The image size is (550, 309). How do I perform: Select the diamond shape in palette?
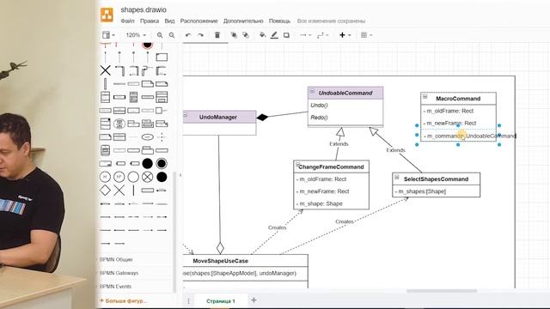pyautogui.click(x=105, y=191)
